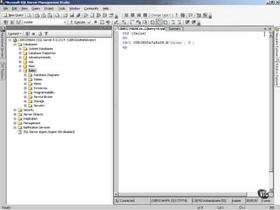Viewport: 280px width, 210px height.
Task: Parse the query with the checkmark icon
Action: pos(89,22)
